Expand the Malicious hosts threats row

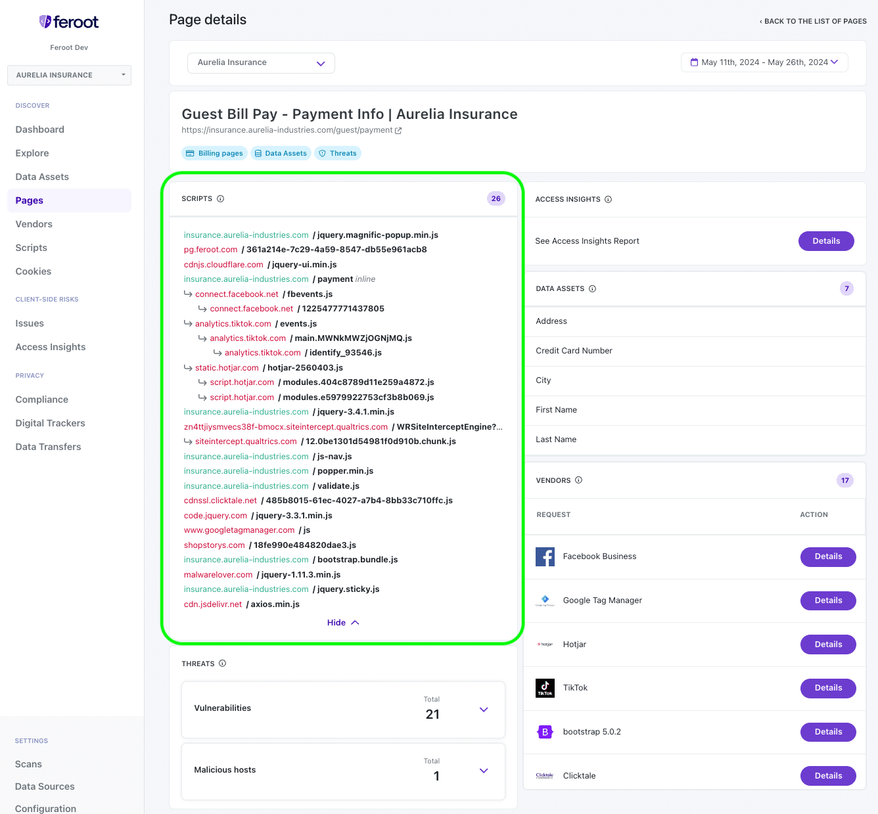click(484, 771)
